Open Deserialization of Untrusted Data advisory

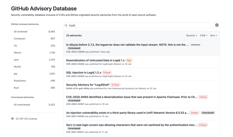[x=95, y=60]
